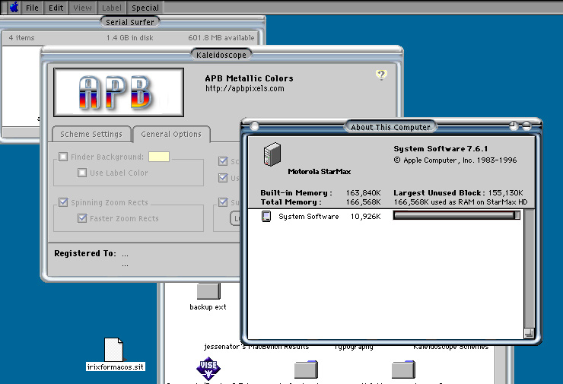The image size is (563, 384).
Task: Open the File menu
Action: pyautogui.click(x=32, y=8)
